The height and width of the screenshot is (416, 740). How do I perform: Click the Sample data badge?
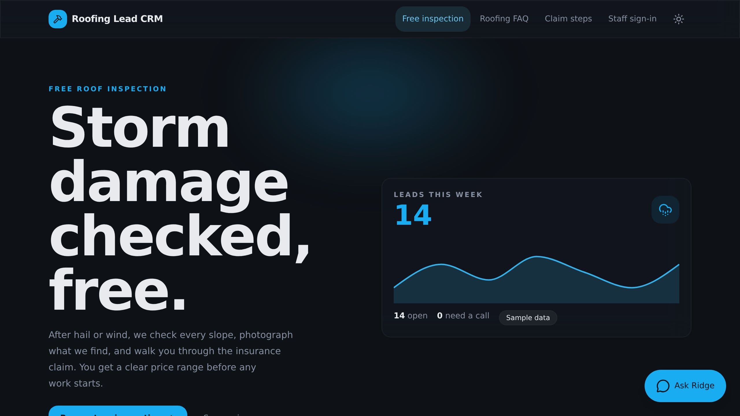(528, 318)
